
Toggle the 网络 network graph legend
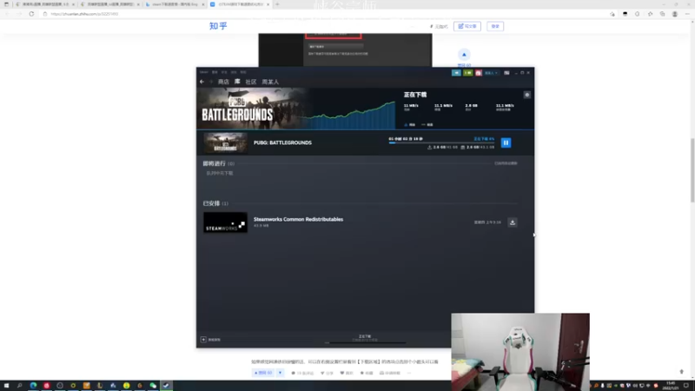click(x=409, y=124)
